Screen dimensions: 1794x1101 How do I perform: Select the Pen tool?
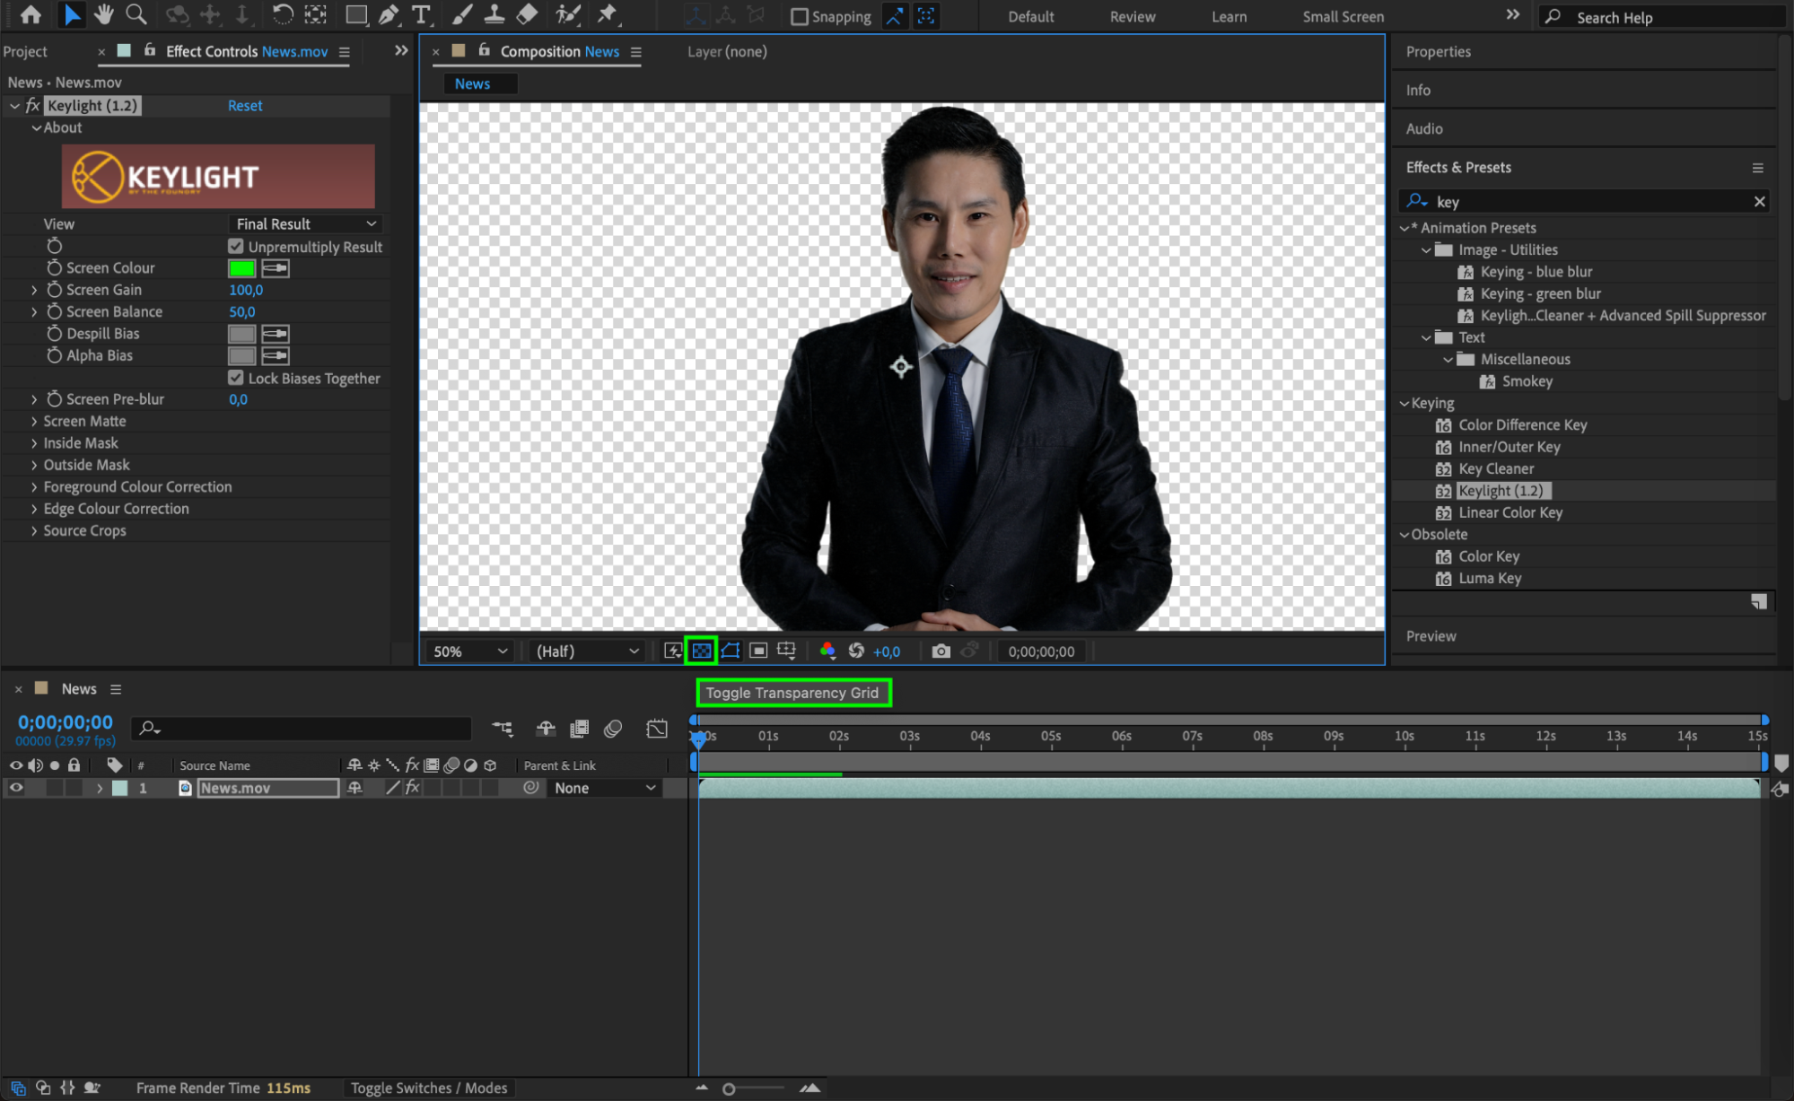[389, 14]
